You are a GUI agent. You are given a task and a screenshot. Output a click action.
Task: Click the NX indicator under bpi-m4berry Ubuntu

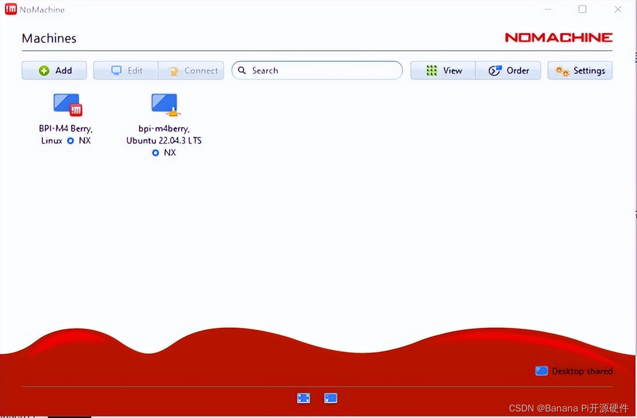(x=164, y=153)
